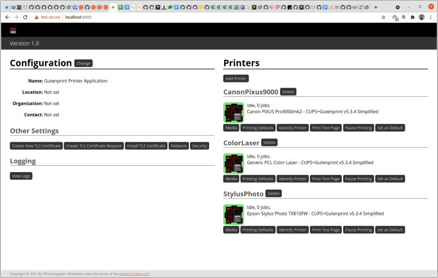This screenshot has height=278, width=438.
Task: Click the profile avatar in toolbar
Action: (421, 17)
